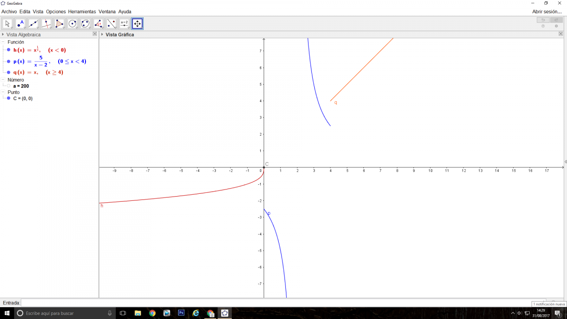Select the Move arrow tool
This screenshot has width=567, height=319.
[x=8, y=23]
